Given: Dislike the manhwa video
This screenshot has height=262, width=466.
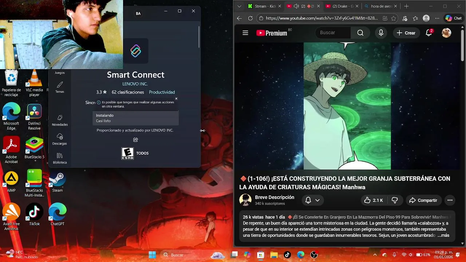Looking at the screenshot, I should (x=395, y=200).
